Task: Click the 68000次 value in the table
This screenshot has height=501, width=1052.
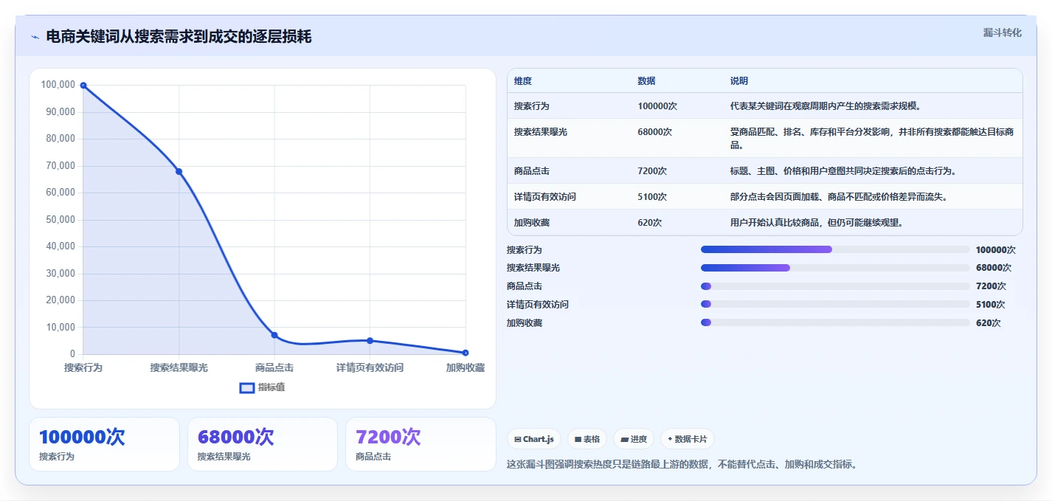Action: (655, 132)
